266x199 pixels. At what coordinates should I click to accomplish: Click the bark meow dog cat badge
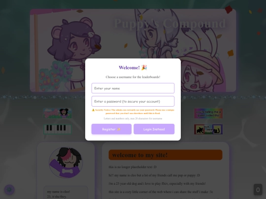(x=208, y=129)
